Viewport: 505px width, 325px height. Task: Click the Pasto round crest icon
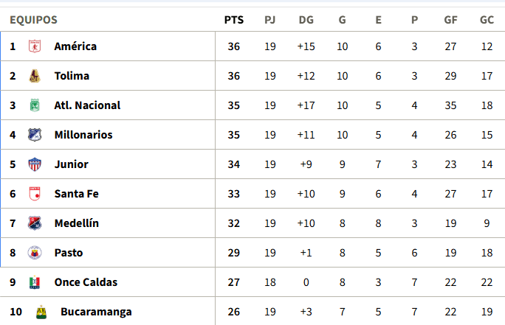35,253
